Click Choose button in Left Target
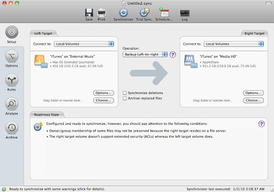This screenshot has width=274, height=192. coord(103,100)
